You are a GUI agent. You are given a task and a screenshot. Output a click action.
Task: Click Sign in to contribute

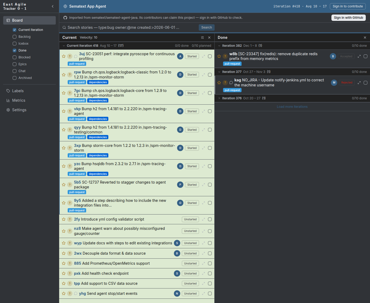pos(348,6)
